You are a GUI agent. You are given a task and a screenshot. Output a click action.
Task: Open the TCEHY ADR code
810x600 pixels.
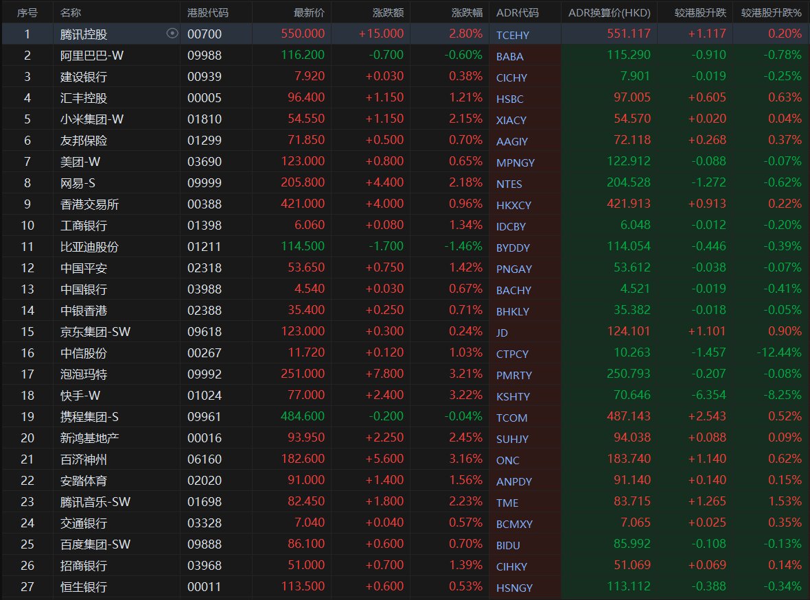513,35
